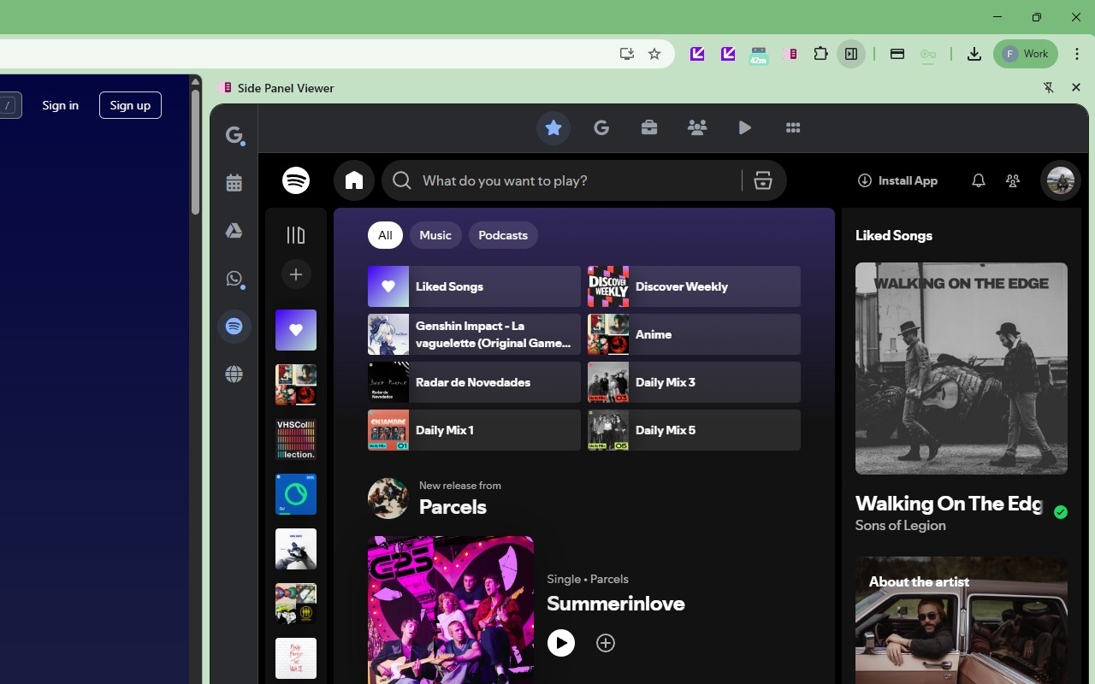
Task: Click the Spotify logo
Action: [296, 180]
